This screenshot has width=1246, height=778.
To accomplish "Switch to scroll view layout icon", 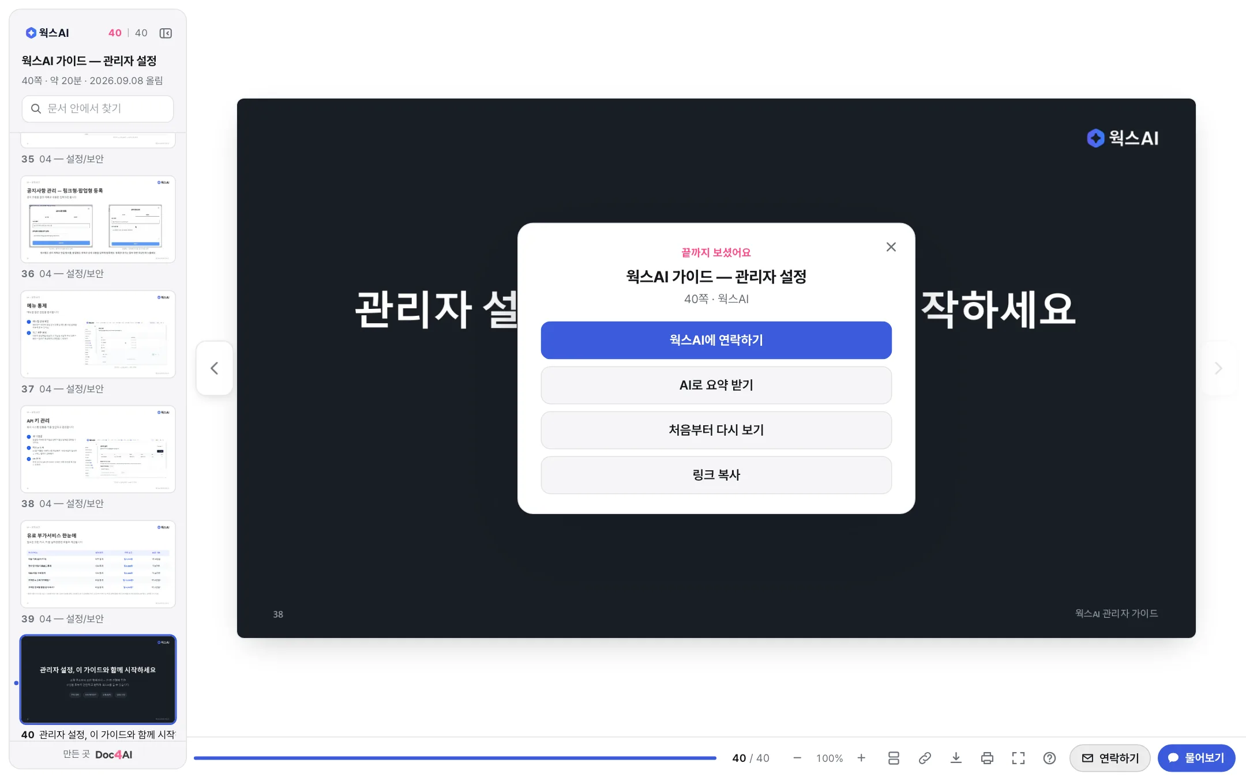I will (x=894, y=758).
